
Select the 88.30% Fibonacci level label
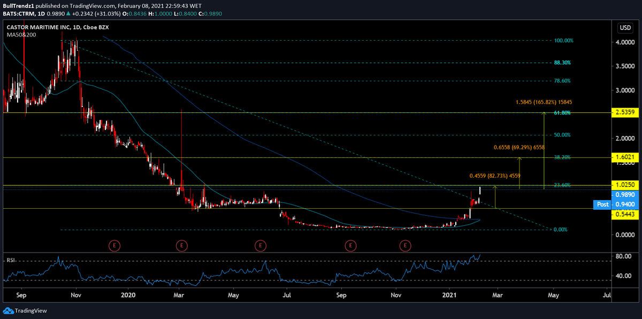[562, 63]
